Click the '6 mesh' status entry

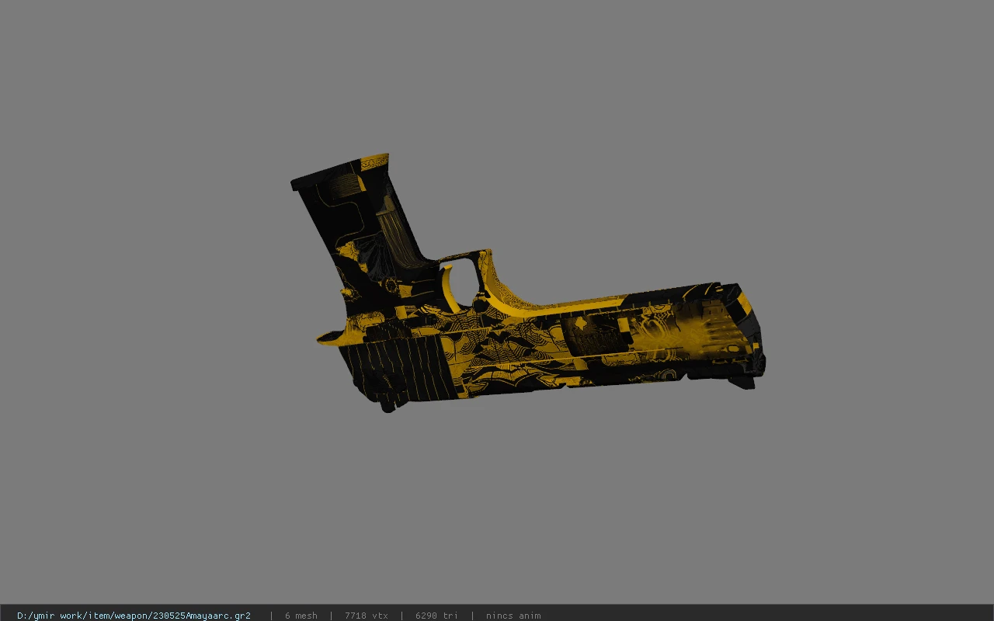coord(301,616)
